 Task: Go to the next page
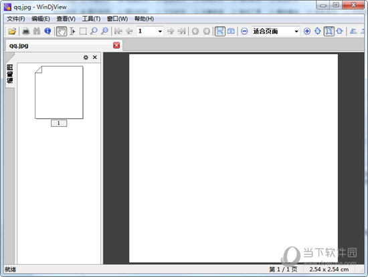tap(171, 31)
